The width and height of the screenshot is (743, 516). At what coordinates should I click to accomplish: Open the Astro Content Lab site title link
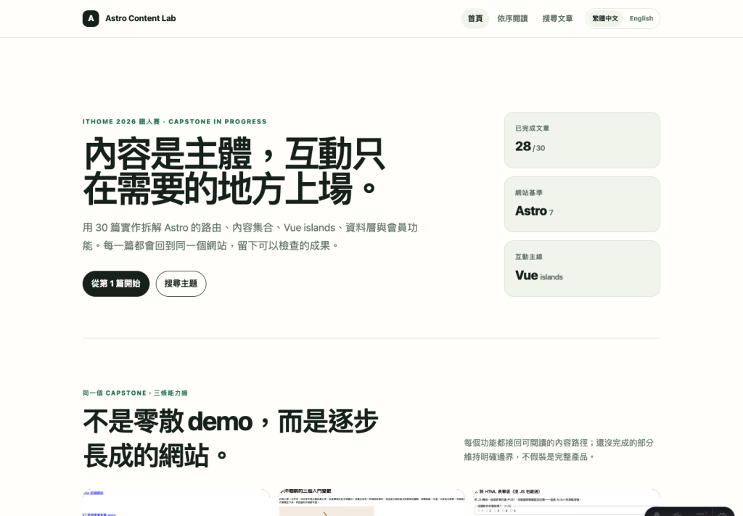click(x=140, y=18)
